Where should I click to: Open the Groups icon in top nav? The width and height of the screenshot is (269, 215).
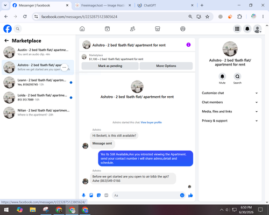coord(183,28)
